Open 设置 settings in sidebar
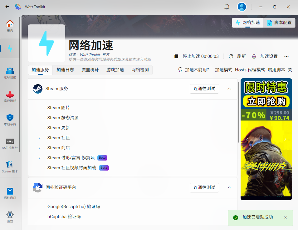 pos(10,217)
